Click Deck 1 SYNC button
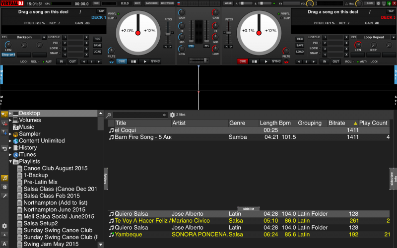The image size is (397, 248). point(155,61)
